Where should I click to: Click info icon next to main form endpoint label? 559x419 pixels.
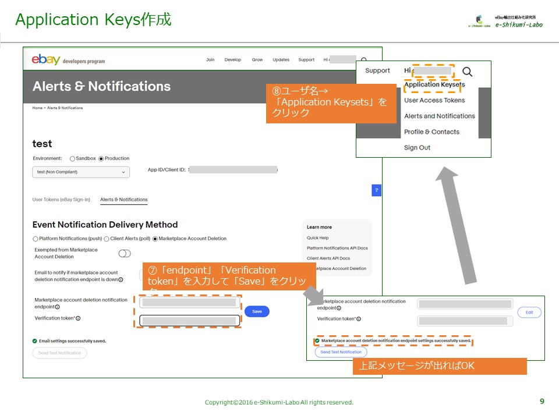click(57, 307)
